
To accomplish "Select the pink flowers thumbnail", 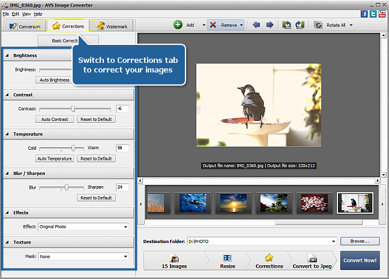I will pos(315,203).
